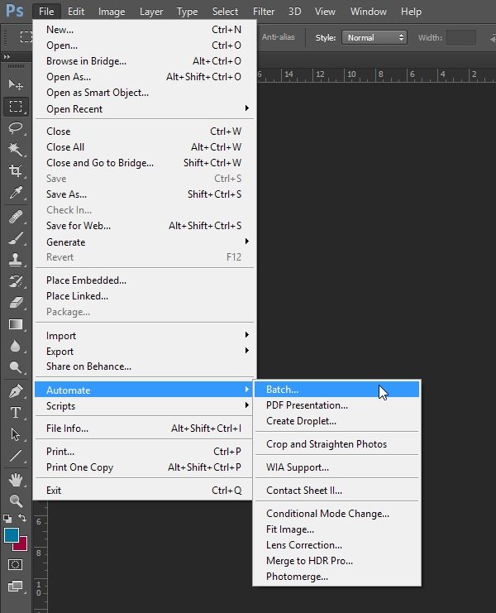Reset default foreground and background colors

[x=7, y=519]
